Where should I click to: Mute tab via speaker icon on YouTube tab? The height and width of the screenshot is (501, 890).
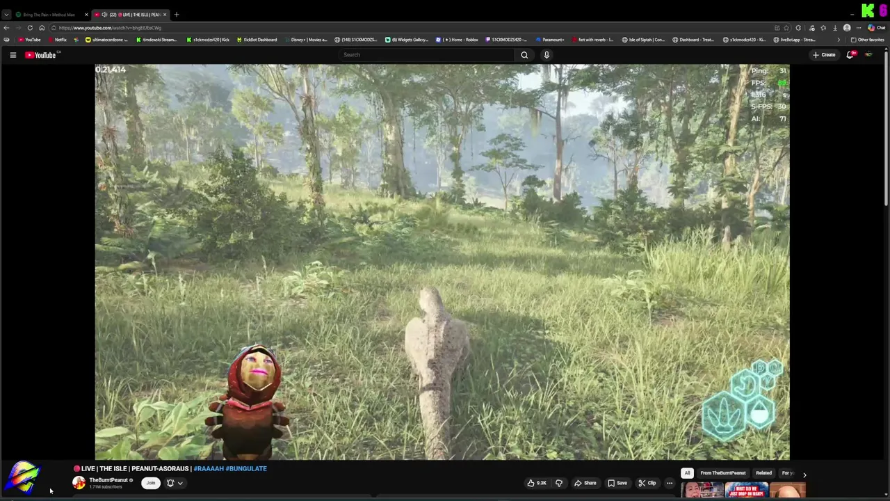click(x=104, y=15)
